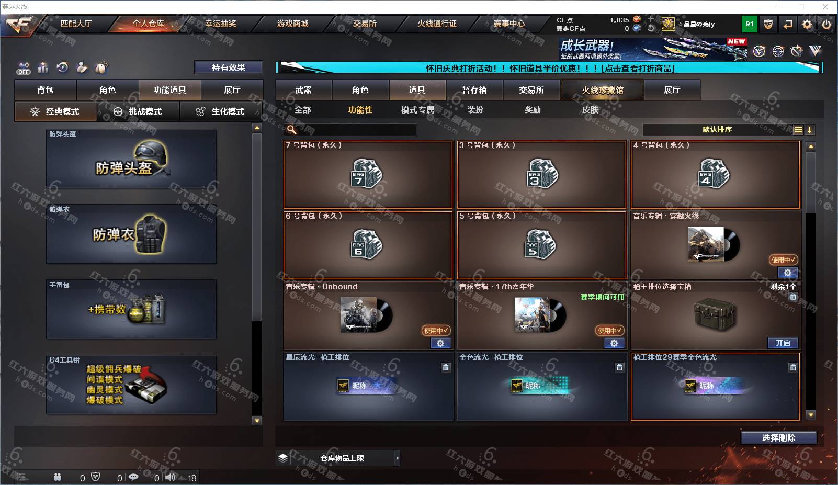Screen dimensions: 838x485
Task: Click the speaker volume icon at bottom
Action: [171, 477]
